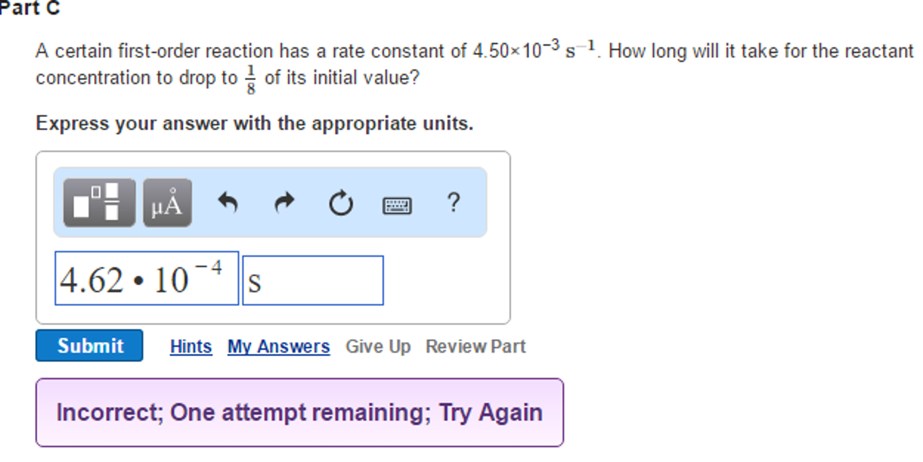View My Answers link
Screen dimensions: 923x462
click(x=278, y=346)
